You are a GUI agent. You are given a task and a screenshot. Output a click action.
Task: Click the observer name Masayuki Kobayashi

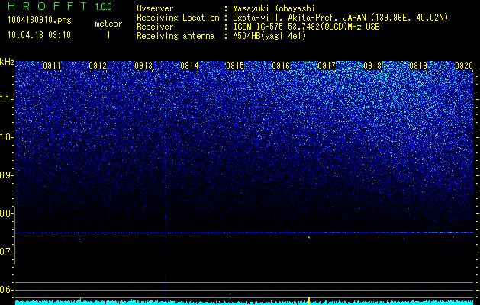pos(274,9)
